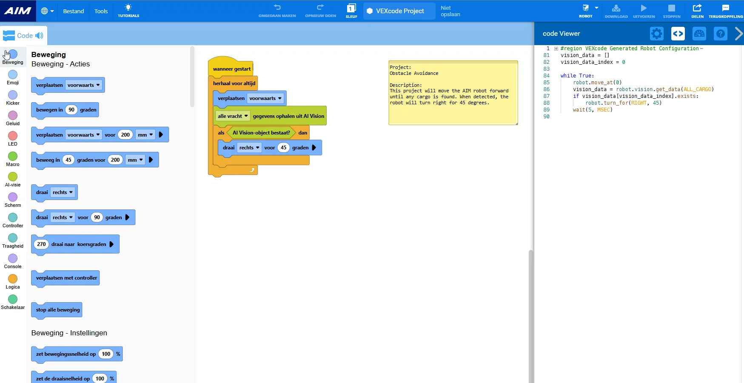Image resolution: width=744 pixels, height=383 pixels.
Task: Click the AIM logo
Action: tap(18, 11)
